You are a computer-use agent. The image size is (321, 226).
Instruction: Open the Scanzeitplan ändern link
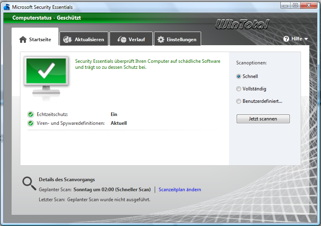(x=180, y=190)
